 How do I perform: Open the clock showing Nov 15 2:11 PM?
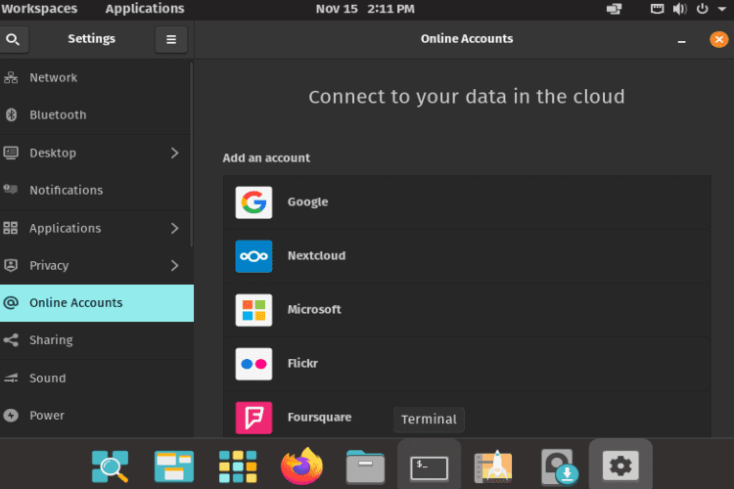point(365,9)
